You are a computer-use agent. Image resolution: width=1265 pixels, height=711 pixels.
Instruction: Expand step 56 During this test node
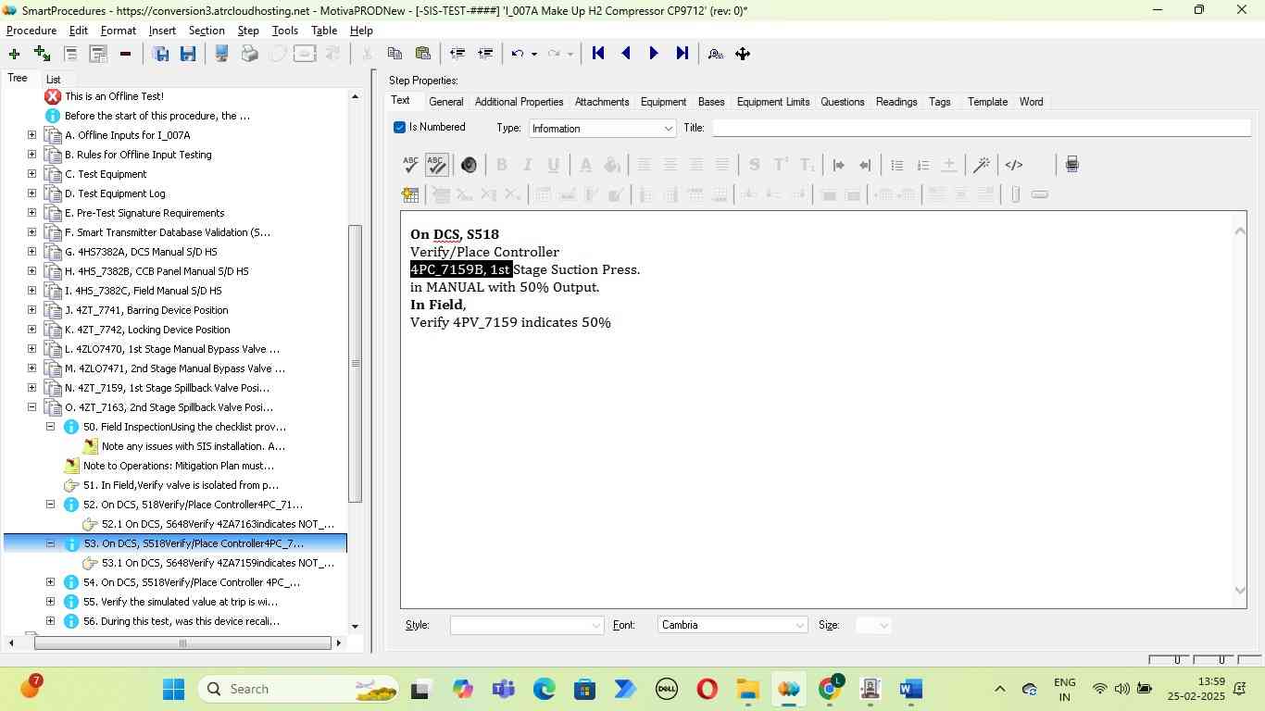click(50, 621)
